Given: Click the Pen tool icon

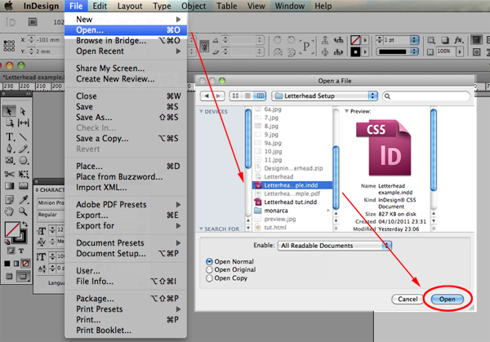Looking at the screenshot, I should click(9, 149).
